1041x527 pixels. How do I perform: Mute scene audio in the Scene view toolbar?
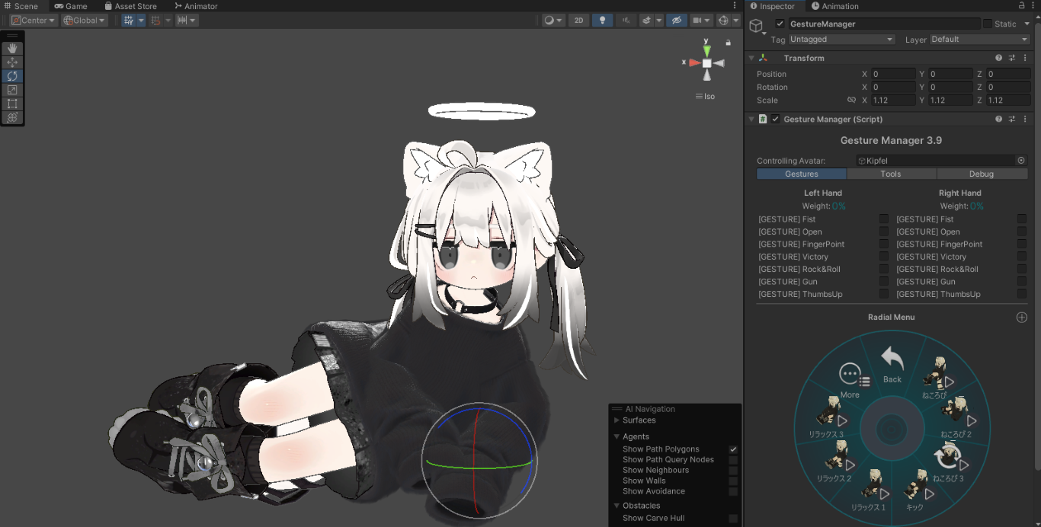coord(626,20)
